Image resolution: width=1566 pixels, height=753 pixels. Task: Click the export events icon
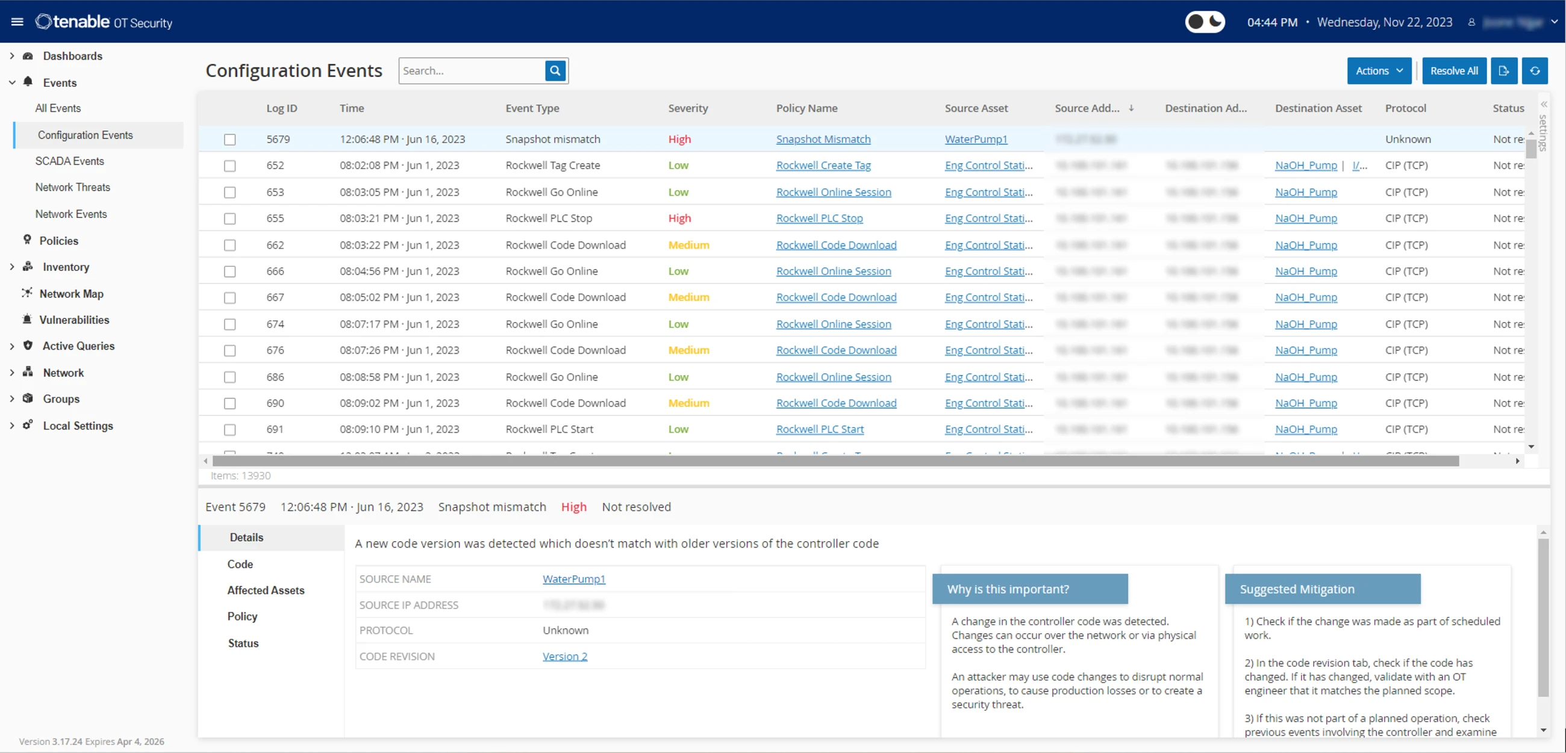(x=1503, y=70)
